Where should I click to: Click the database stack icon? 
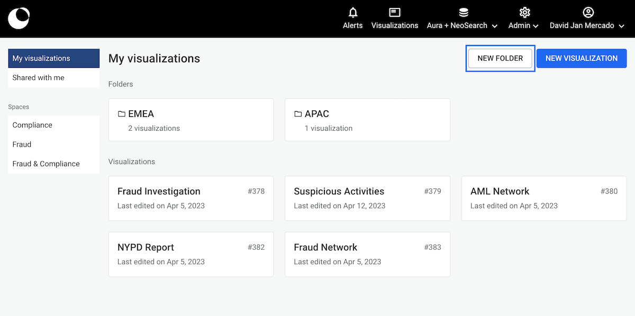click(464, 12)
